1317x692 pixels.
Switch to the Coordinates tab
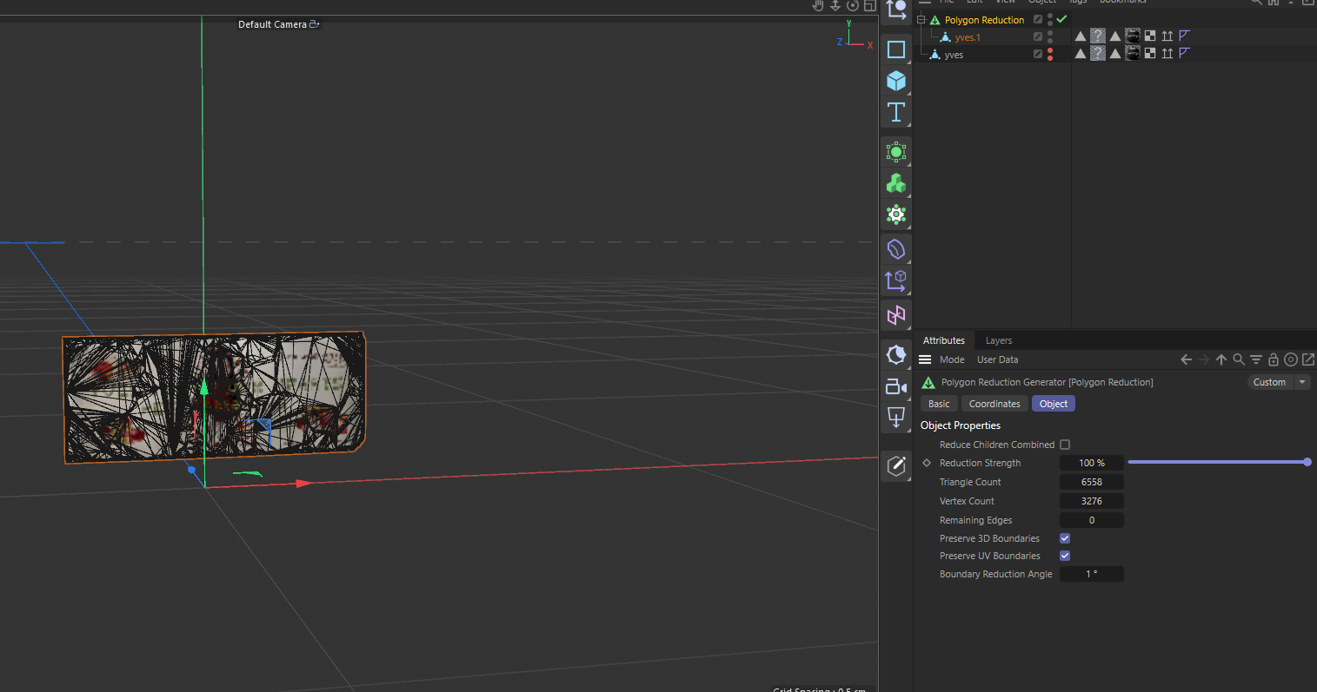[x=994, y=403]
